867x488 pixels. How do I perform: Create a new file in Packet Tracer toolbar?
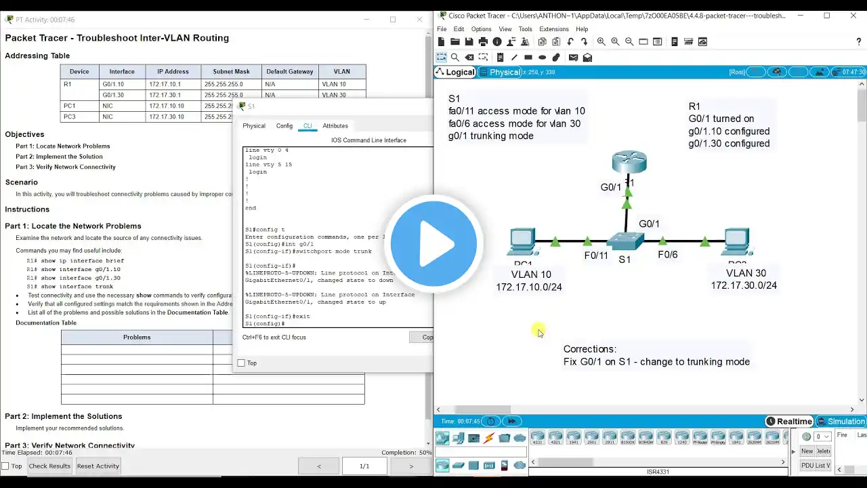point(442,42)
